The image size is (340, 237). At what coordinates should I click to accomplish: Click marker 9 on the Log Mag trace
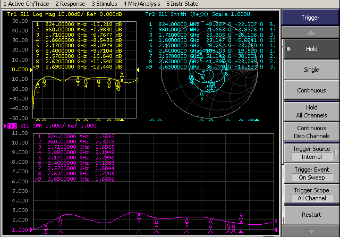pyautogui.click(x=122, y=78)
